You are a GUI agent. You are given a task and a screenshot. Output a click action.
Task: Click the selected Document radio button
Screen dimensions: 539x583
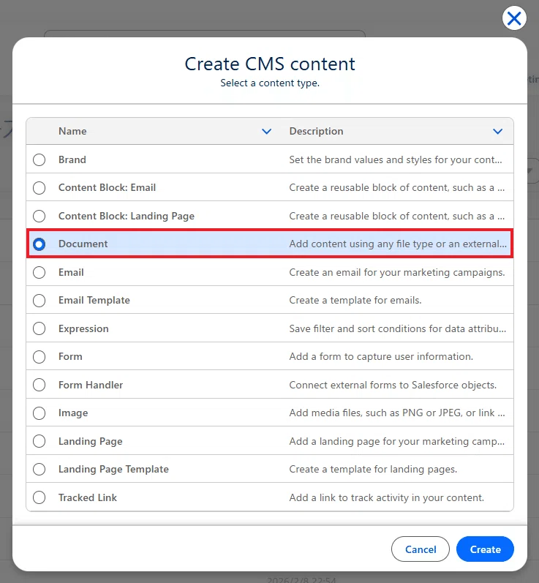(x=39, y=244)
